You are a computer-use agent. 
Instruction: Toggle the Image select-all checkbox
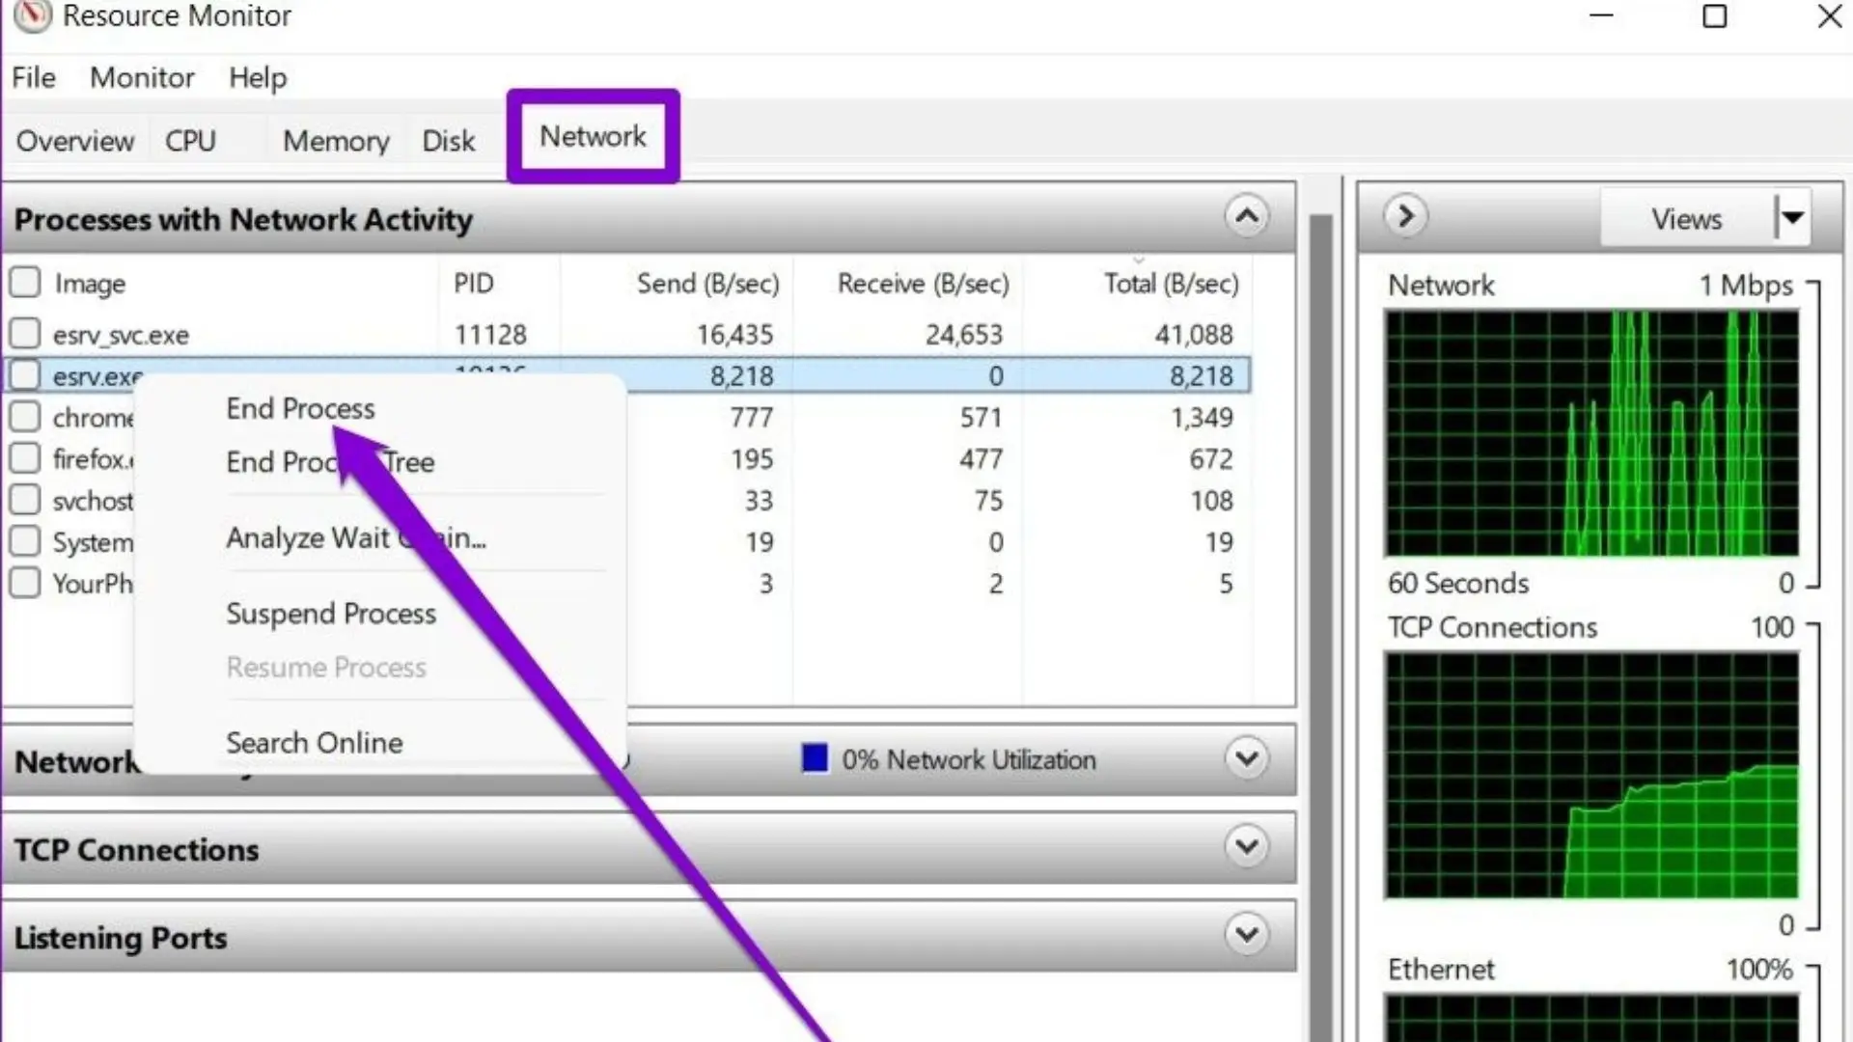click(25, 283)
